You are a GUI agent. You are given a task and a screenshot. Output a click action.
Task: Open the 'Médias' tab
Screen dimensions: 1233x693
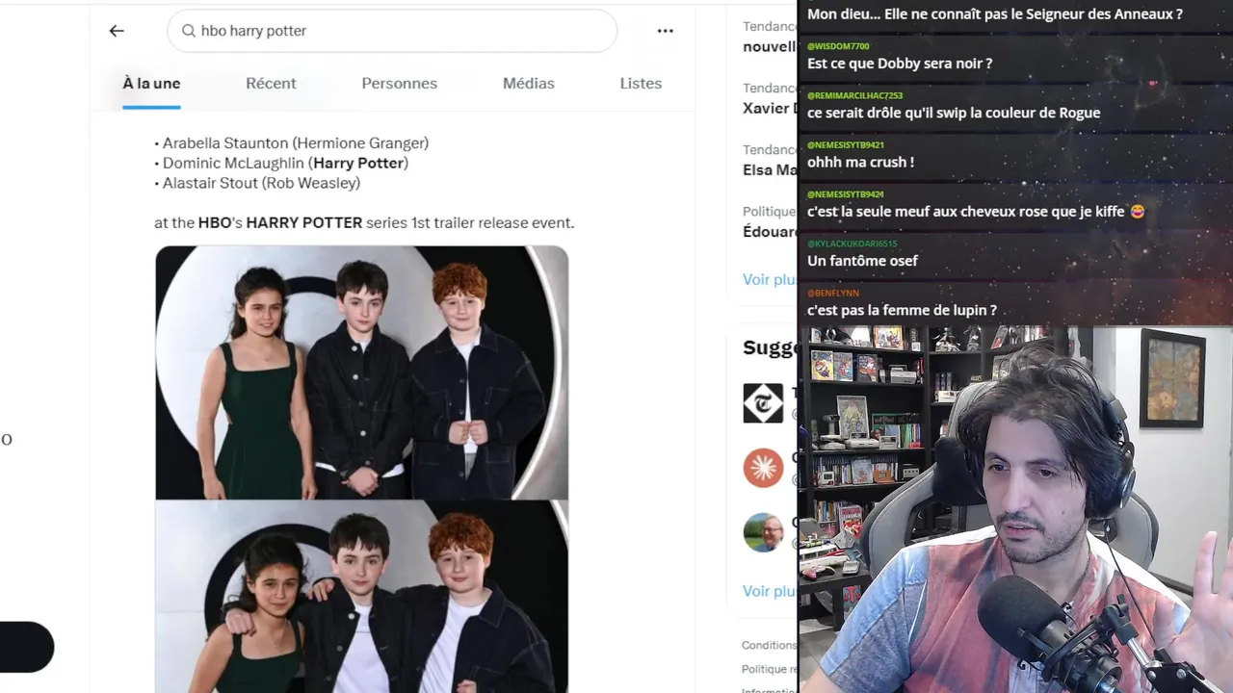[x=529, y=84]
